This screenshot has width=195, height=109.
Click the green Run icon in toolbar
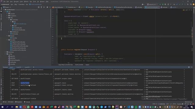pos(160,4)
